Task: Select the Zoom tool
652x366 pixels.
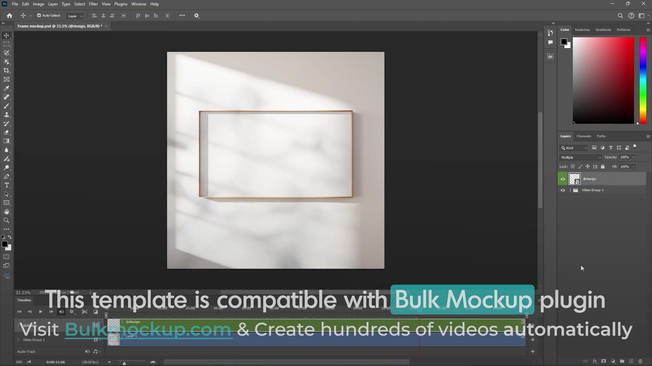Action: (x=6, y=221)
